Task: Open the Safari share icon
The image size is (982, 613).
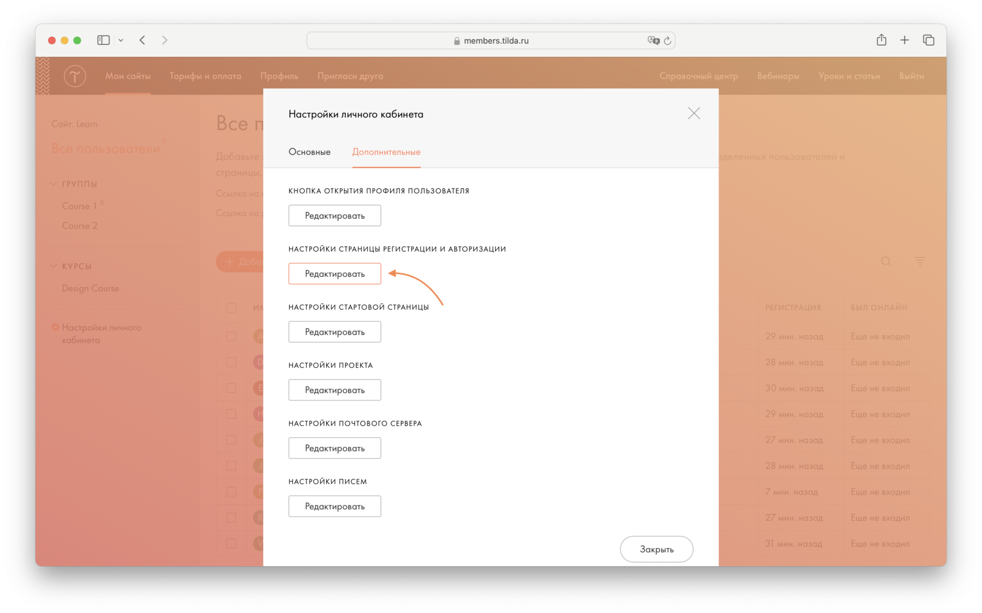Action: click(x=881, y=40)
